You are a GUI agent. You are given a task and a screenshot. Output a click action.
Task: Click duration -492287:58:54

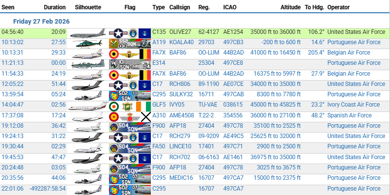click(47, 189)
